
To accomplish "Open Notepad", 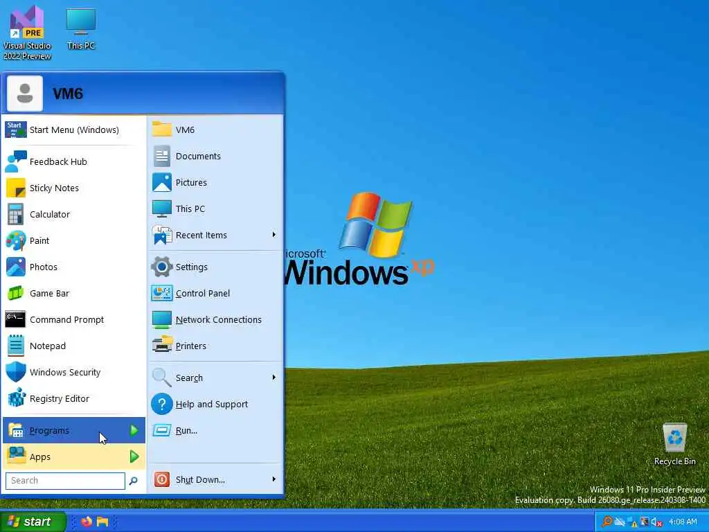I will pos(73,346).
